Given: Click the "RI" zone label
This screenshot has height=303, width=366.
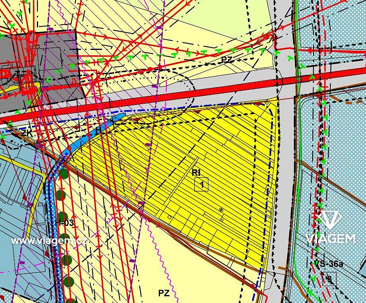Looking at the screenshot, I should click(x=196, y=173).
